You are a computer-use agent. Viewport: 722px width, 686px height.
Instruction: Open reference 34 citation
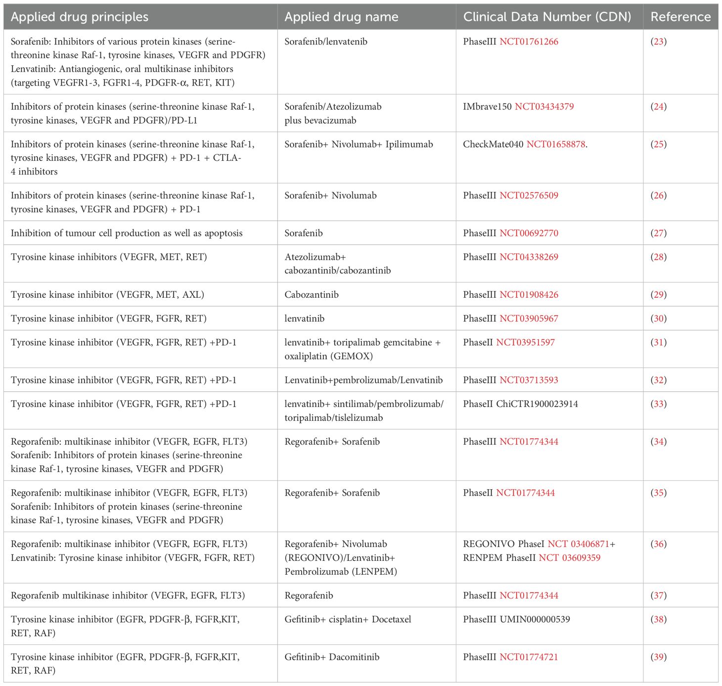point(659,441)
